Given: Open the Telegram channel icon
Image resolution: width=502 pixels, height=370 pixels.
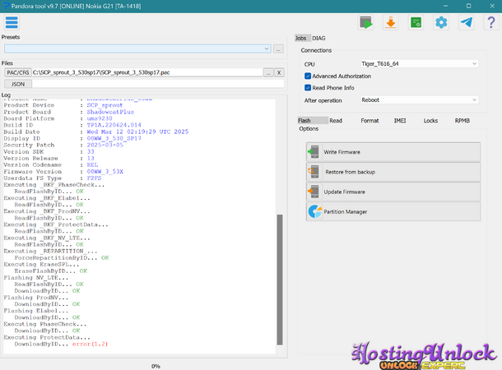Looking at the screenshot, I should (x=467, y=22).
